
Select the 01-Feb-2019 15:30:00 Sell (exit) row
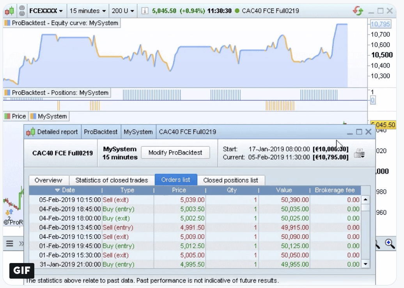tap(195, 255)
